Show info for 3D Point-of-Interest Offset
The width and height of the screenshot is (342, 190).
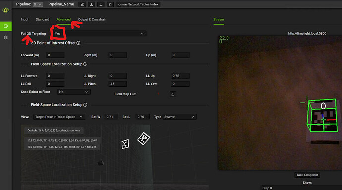pos(78,43)
